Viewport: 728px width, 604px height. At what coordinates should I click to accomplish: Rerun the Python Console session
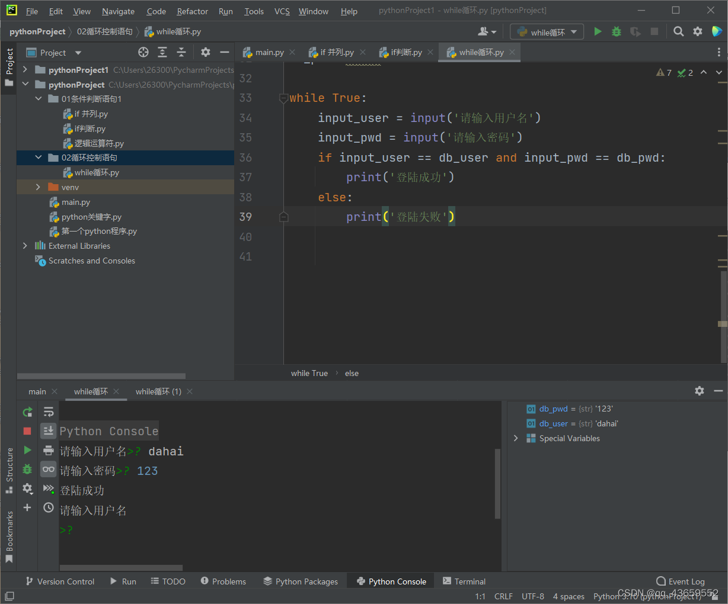27,412
